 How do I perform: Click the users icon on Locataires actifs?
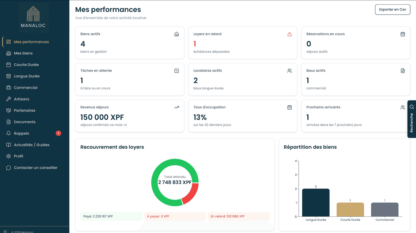point(289,71)
